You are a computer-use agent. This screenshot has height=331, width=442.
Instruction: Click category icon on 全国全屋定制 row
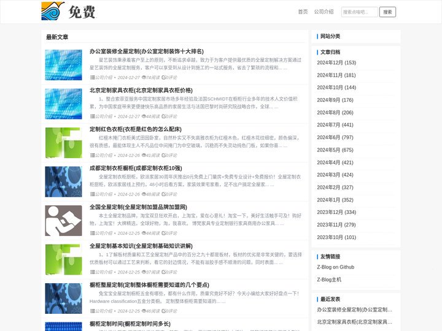(92, 233)
